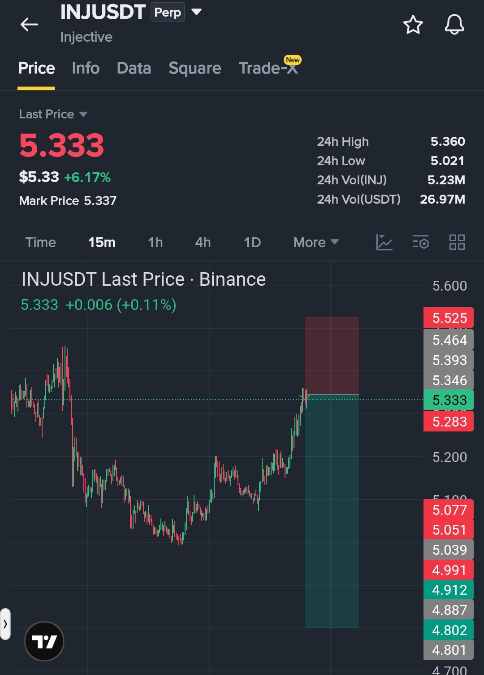Image resolution: width=484 pixels, height=675 pixels.
Task: Open the grid layout icon
Action: pyautogui.click(x=457, y=242)
